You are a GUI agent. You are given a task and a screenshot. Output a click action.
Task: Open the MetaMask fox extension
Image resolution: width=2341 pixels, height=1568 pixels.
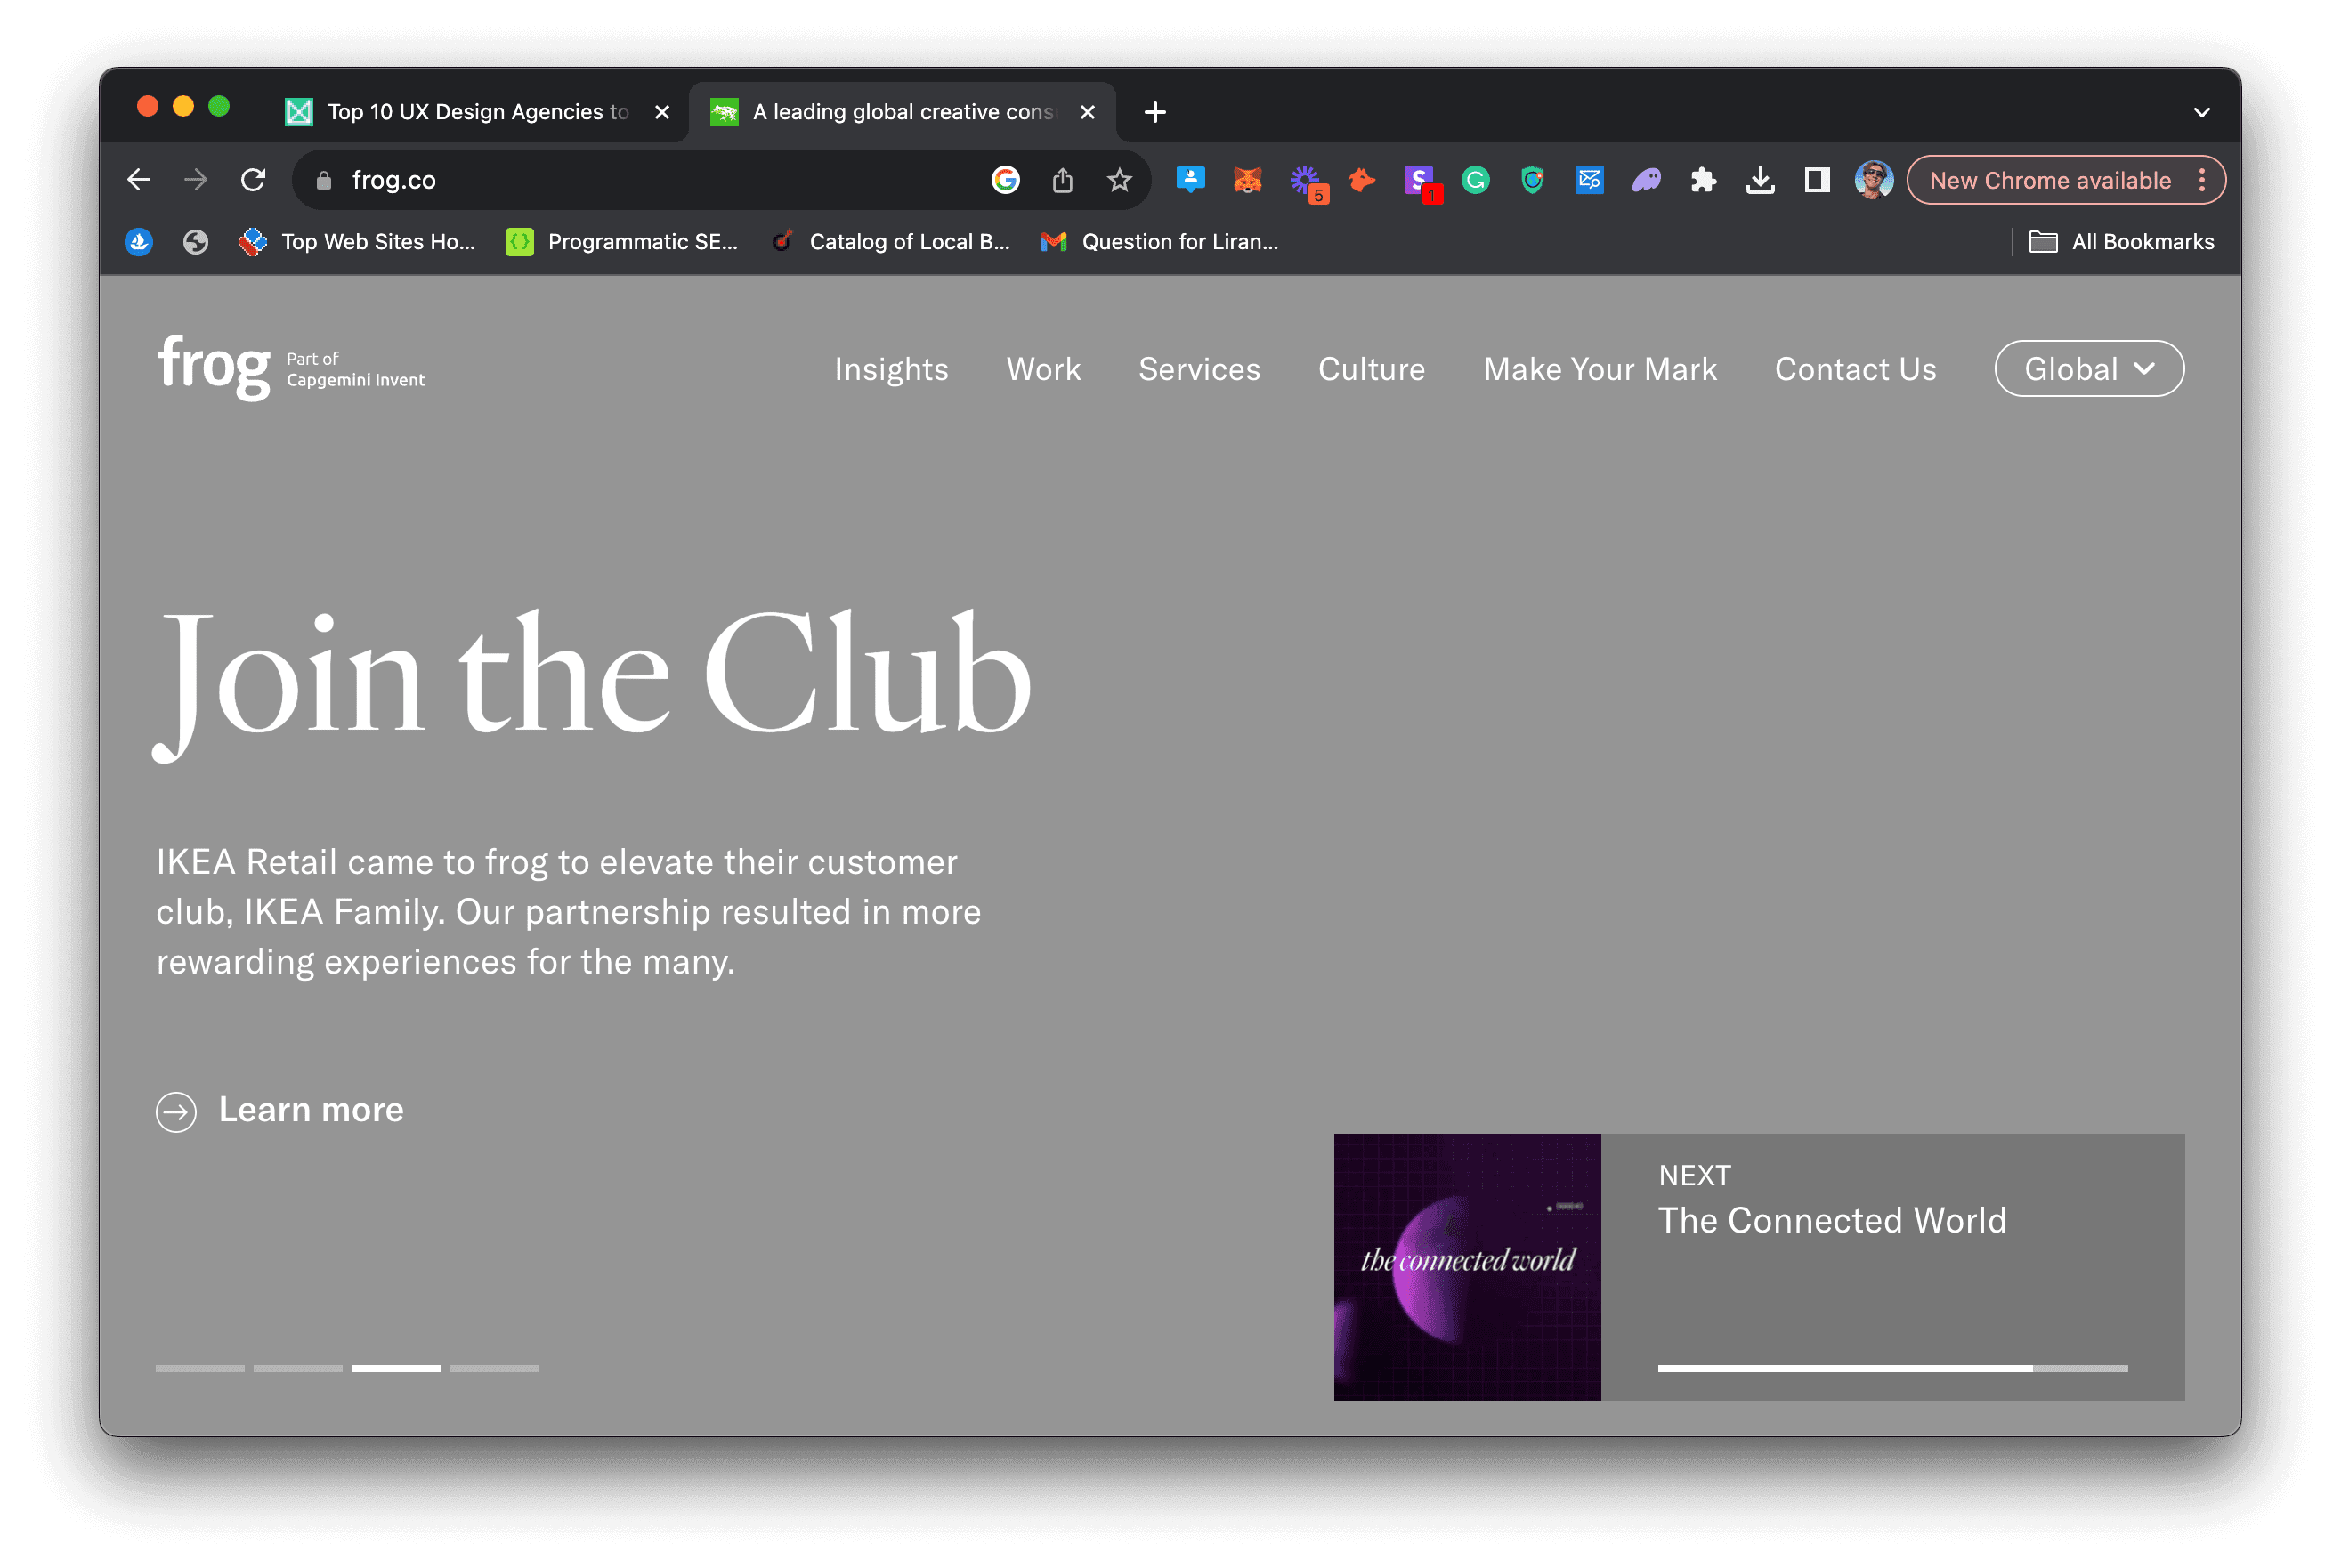[x=1247, y=180]
